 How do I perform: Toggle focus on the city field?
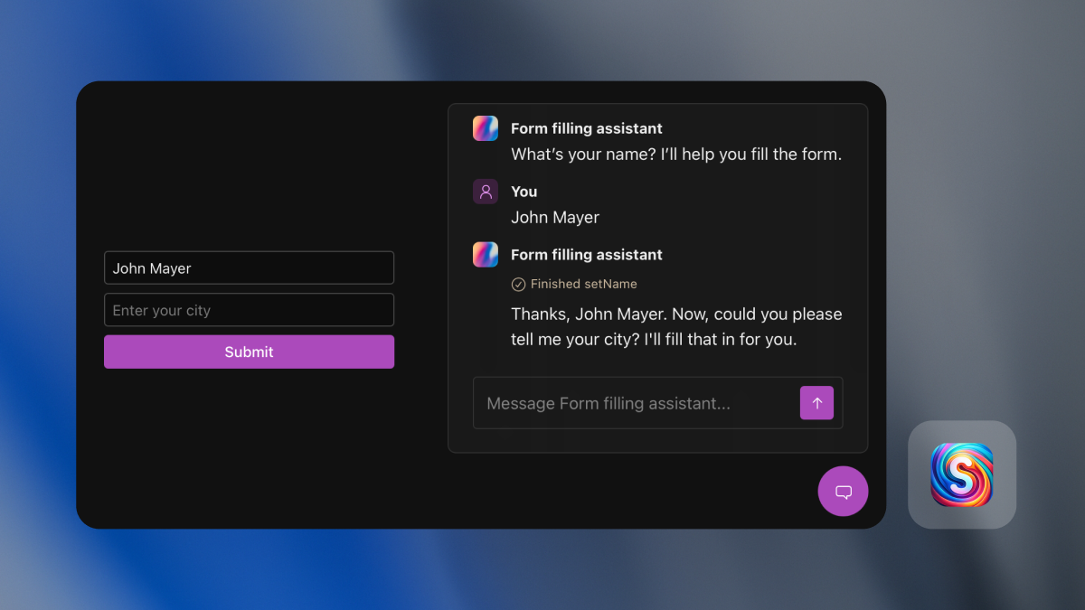[249, 309]
